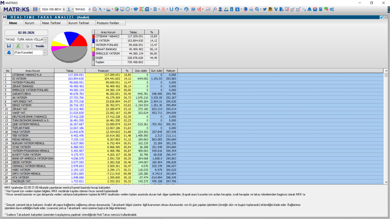
Task: Expand the (Tüm Kurumlar) combo box
Action: pos(45,52)
